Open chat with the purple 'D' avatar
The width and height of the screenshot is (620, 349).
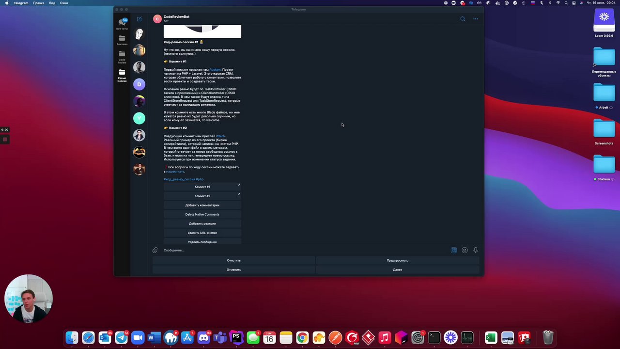point(139,84)
